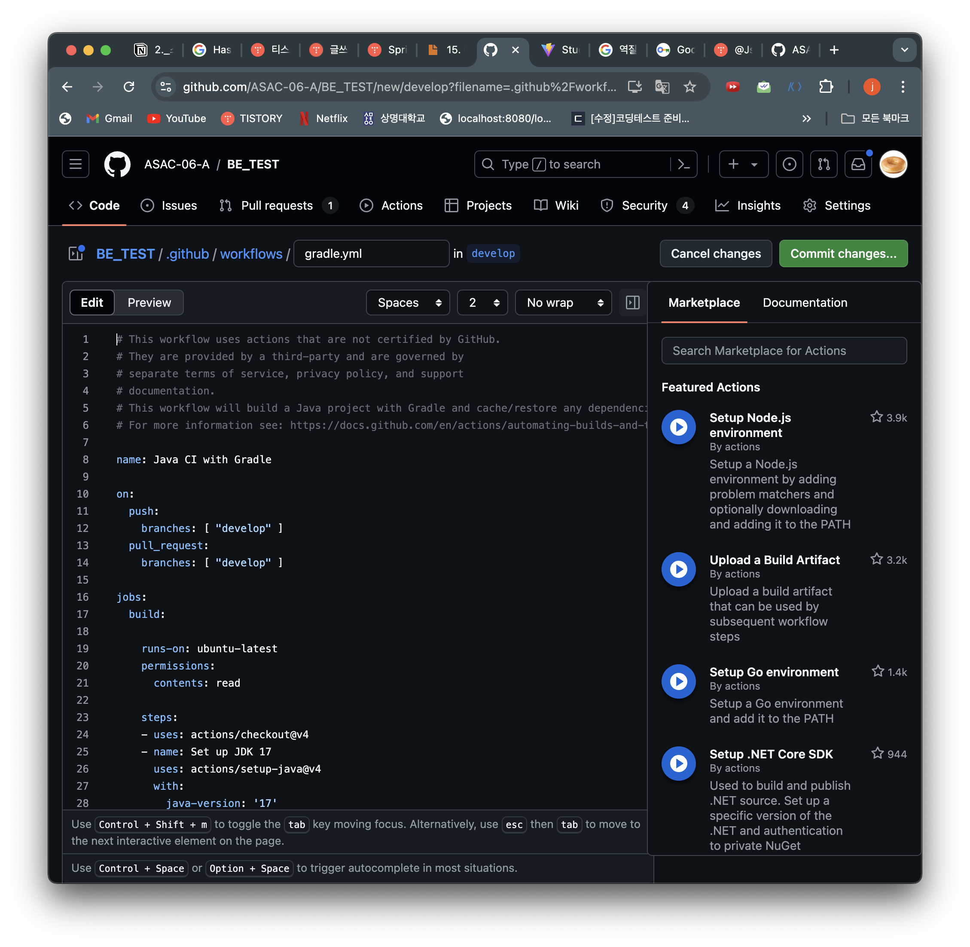Open the Gmail bookmark
This screenshot has height=947, width=970.
tap(109, 119)
